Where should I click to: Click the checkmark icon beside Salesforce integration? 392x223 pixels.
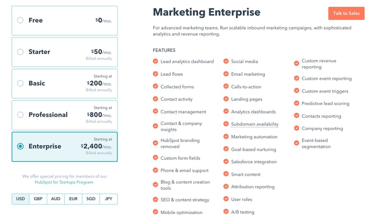[x=226, y=161]
